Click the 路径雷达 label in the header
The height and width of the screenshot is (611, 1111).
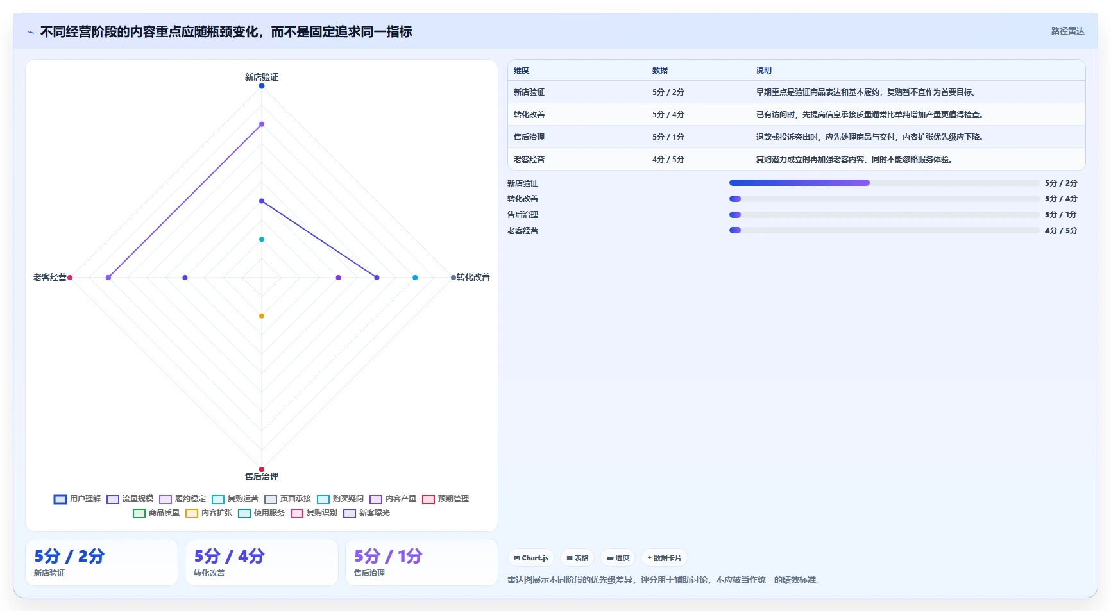pos(1067,31)
